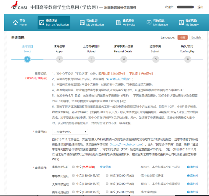The width and height of the screenshot is (209, 196).
Task: Click the Start an Application checkmark icon
Action: 41,23
